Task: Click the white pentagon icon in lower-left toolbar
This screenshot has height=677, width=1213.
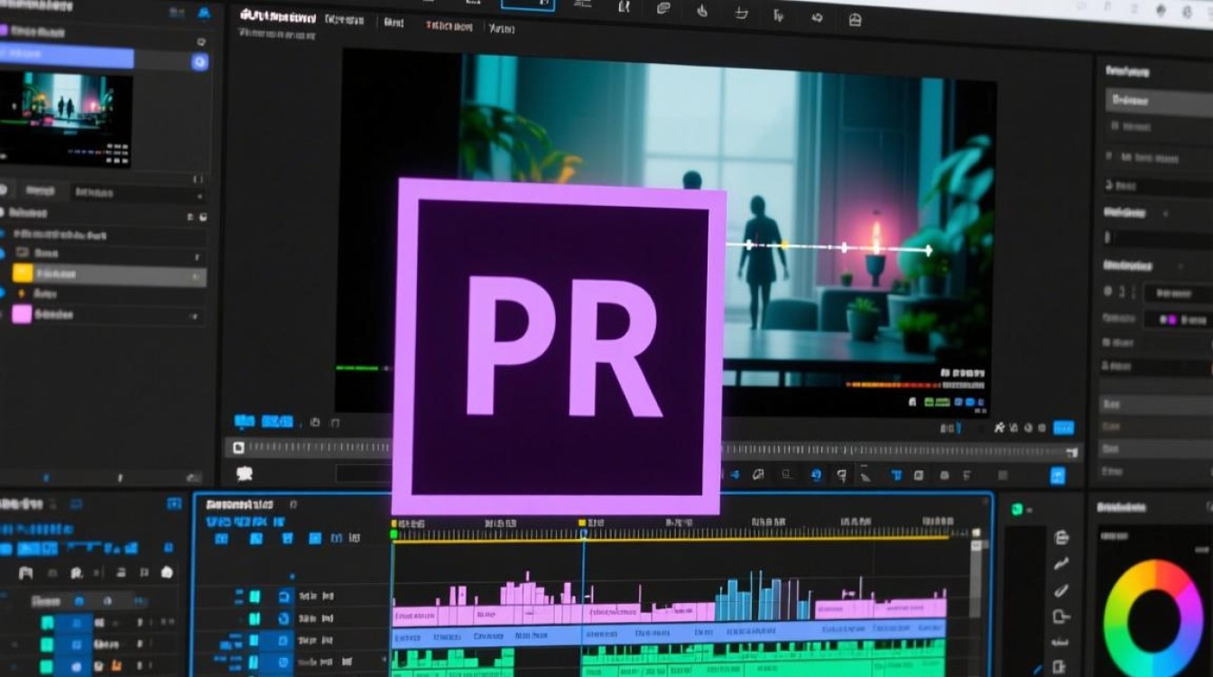Action: tap(167, 572)
